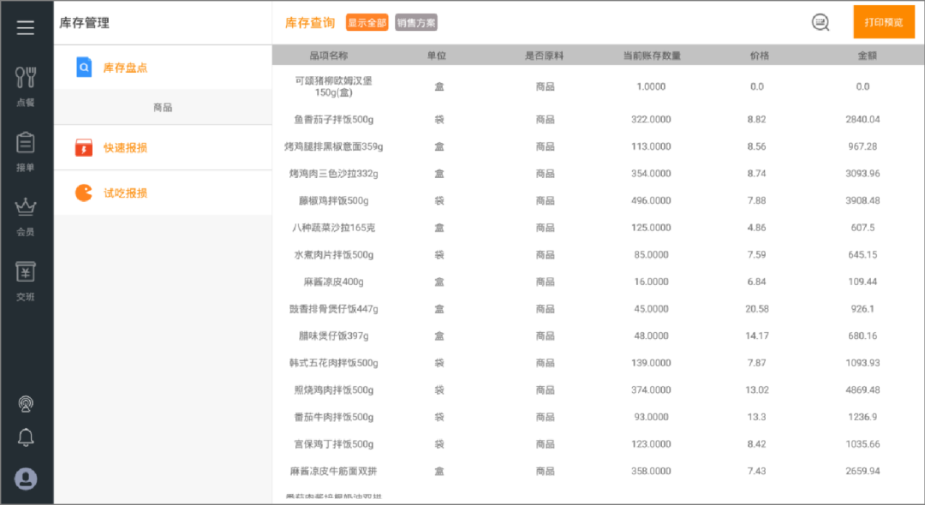This screenshot has width=925, height=505.
Task: Open the notification bell icon
Action: point(26,437)
